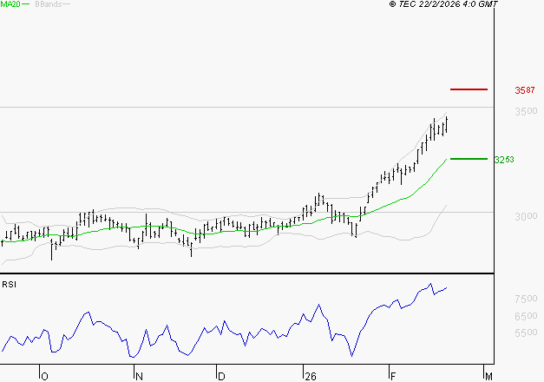Click the RSI panel label
544x382 pixels.
pos(9,285)
